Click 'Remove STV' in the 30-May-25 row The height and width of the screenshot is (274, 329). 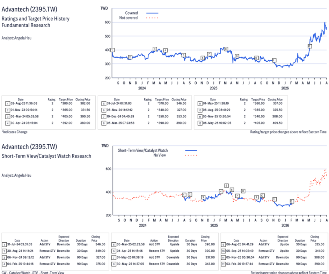coord(157,264)
